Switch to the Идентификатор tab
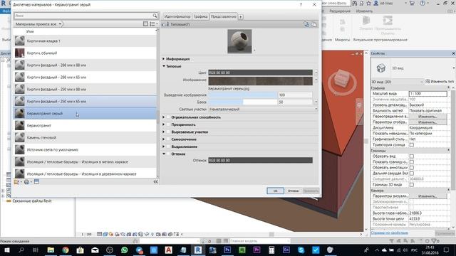456x256 pixels. [x=177, y=17]
